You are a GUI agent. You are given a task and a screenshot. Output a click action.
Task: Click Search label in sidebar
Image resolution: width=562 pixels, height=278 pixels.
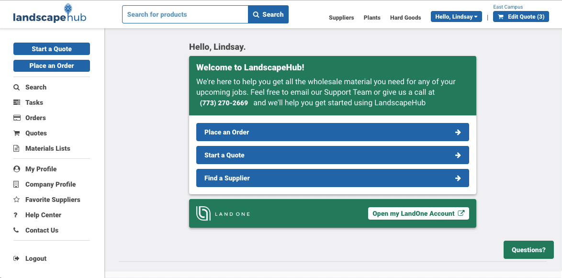[36, 88]
